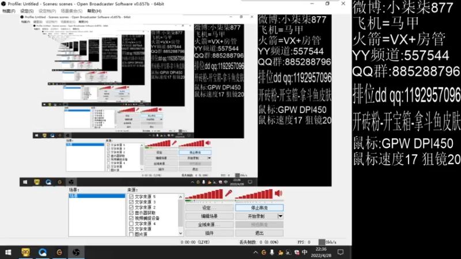461x259 pixels.
Task: Toggle the 文字来源 5 source checkbox
Action: point(131,196)
